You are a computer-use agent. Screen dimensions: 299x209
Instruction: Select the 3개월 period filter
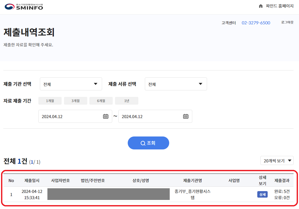(x=75, y=100)
